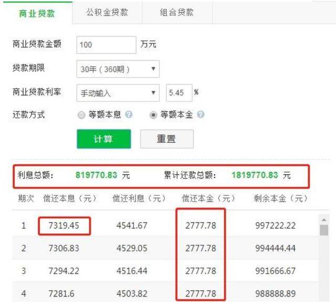The height and width of the screenshot is (305, 336).
Task: Click the 7281.6 cell in period 4
Action: coord(61,293)
